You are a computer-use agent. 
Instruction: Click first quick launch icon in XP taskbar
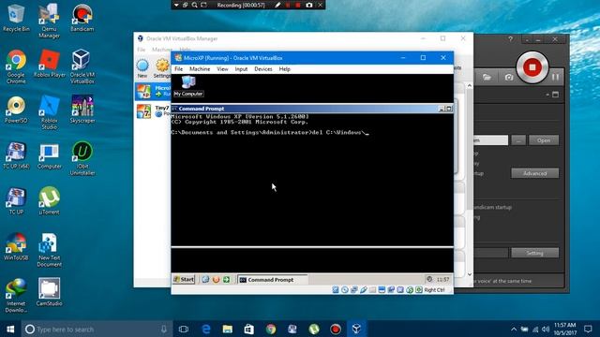(205, 280)
